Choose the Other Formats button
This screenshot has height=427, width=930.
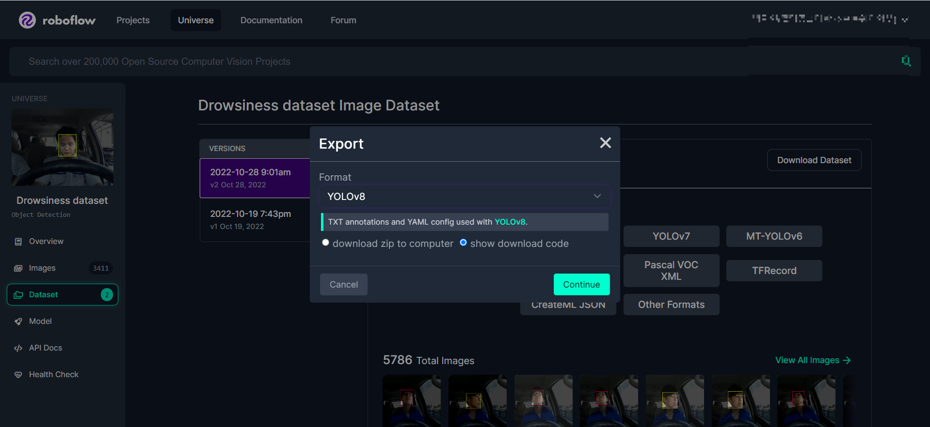[x=671, y=305]
